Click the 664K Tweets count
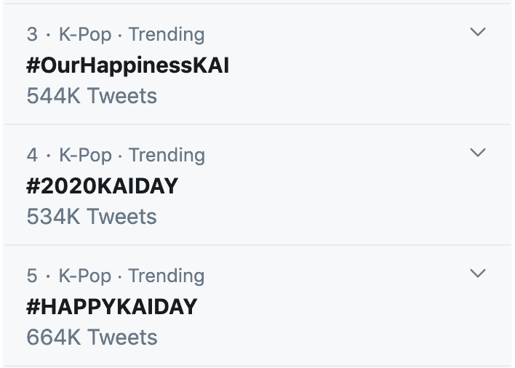Viewport: 515px width, 368px height. coord(92,337)
